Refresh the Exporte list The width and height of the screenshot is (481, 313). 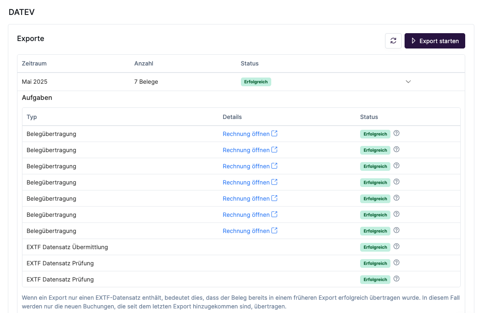[x=393, y=41]
